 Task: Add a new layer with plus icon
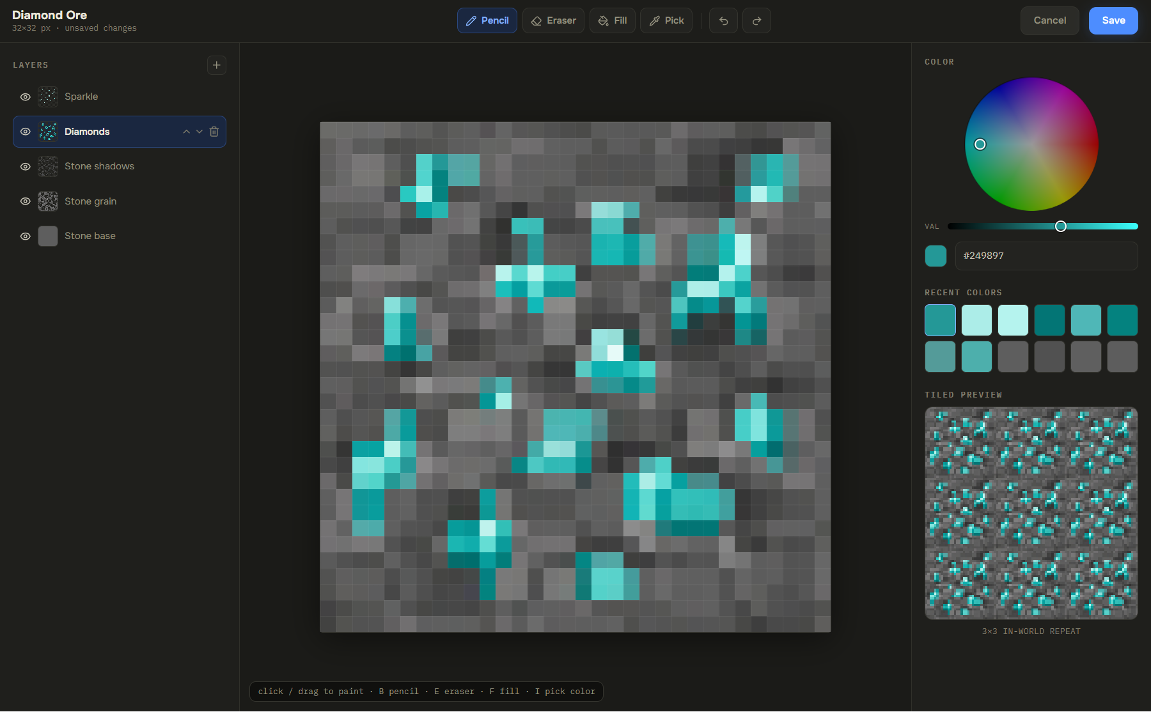(x=217, y=65)
